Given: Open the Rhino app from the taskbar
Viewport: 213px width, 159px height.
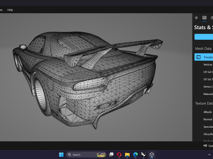Looking at the screenshot, I should click(x=143, y=155).
